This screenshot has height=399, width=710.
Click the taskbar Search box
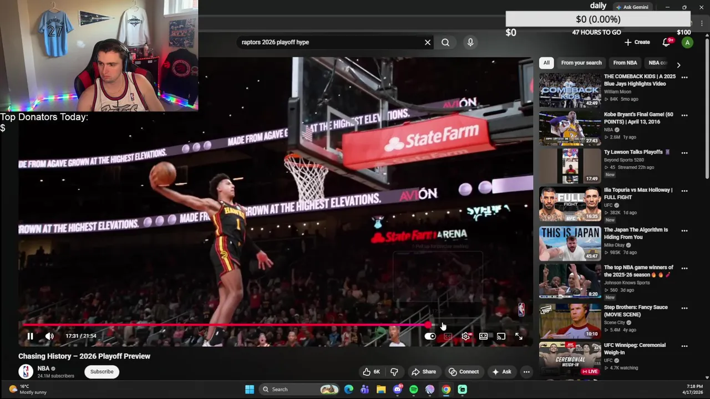(300, 390)
